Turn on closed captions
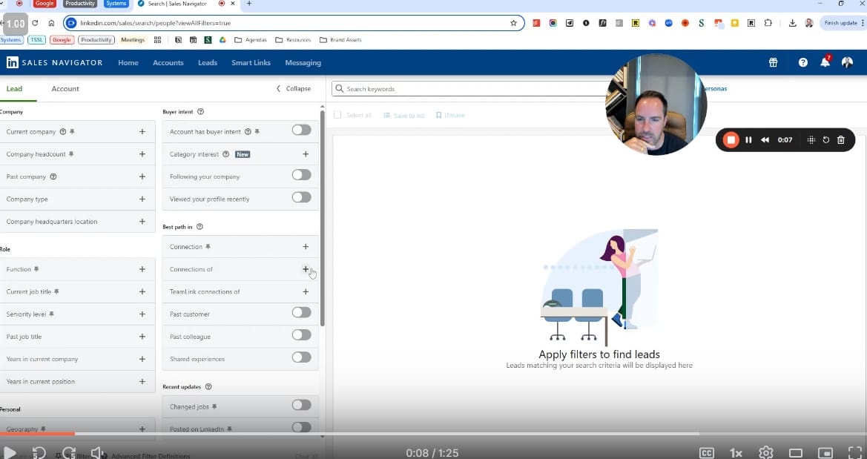Image resolution: width=867 pixels, height=459 pixels. [x=707, y=453]
